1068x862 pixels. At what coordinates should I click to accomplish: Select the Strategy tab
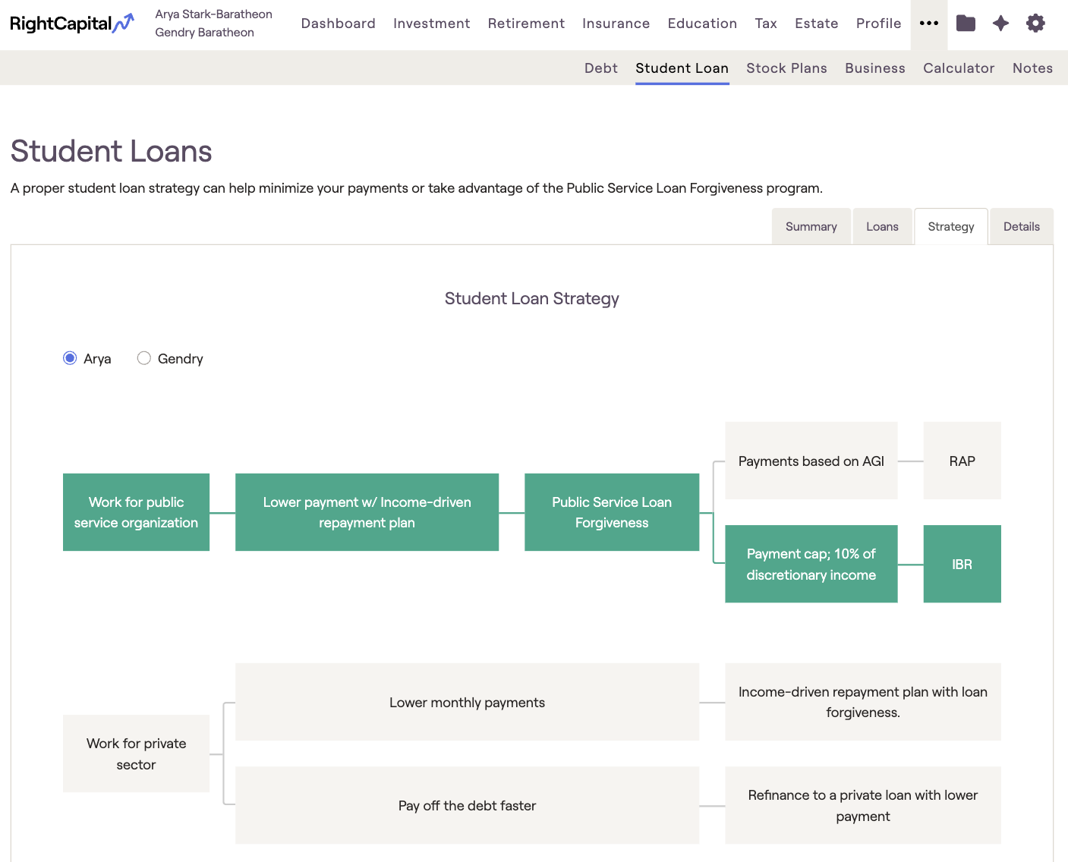951,226
